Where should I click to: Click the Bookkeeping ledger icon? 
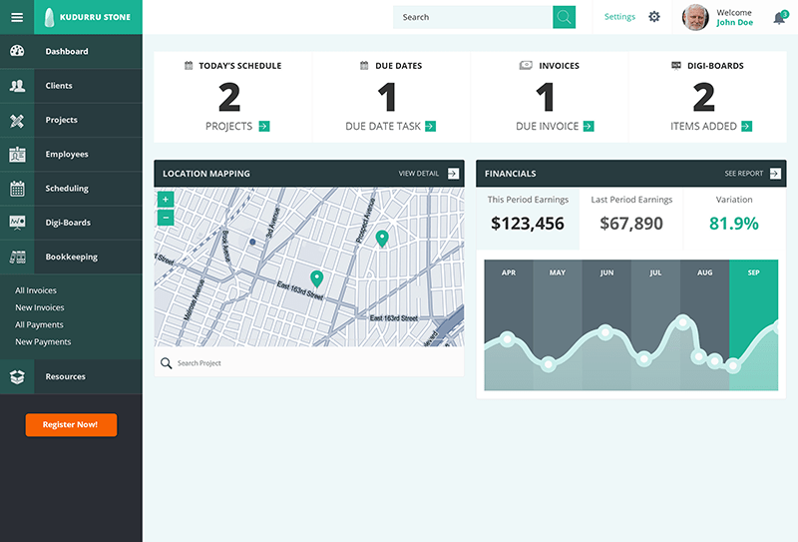(x=17, y=257)
